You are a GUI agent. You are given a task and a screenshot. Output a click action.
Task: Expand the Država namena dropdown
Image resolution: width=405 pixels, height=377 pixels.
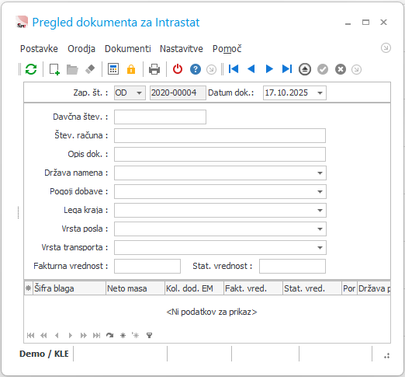click(x=320, y=173)
